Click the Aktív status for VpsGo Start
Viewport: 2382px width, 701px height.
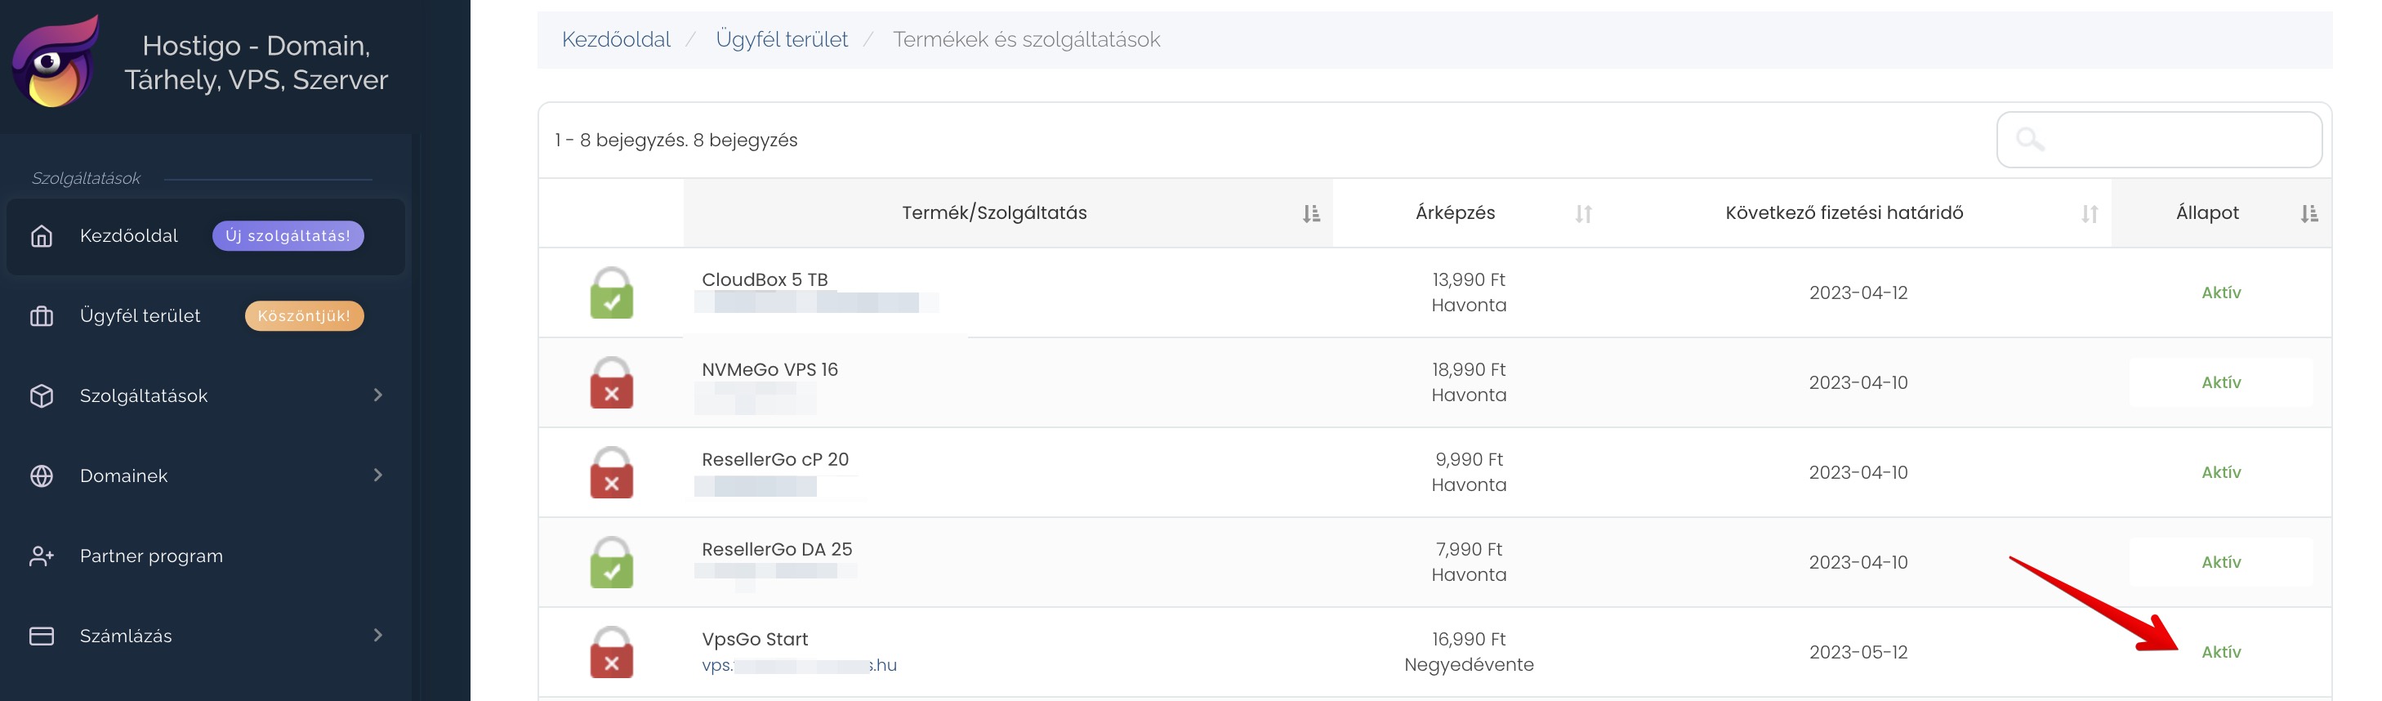coord(2221,651)
